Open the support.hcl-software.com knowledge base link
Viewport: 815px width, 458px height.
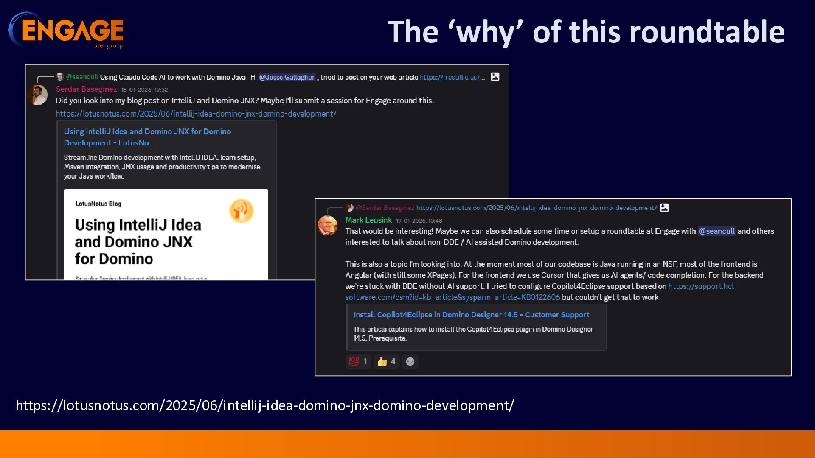[x=541, y=292]
